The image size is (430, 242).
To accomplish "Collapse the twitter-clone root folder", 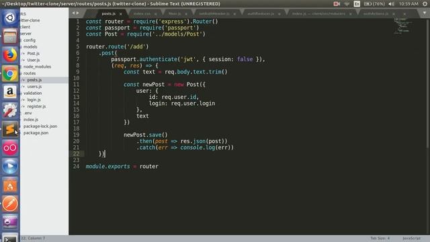I will (30, 20).
